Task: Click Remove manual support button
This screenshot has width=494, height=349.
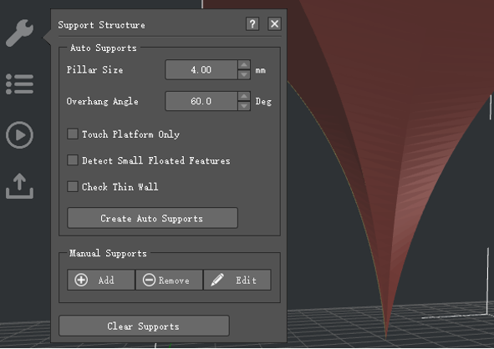Action: (x=169, y=280)
